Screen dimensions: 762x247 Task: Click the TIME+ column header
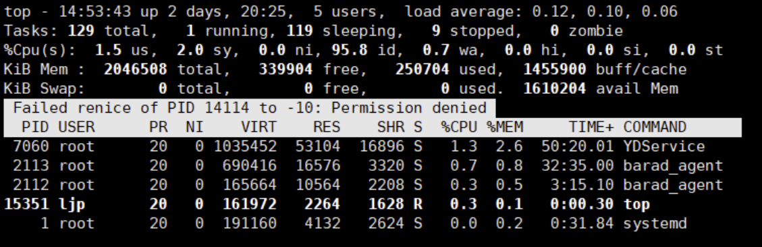(591, 128)
